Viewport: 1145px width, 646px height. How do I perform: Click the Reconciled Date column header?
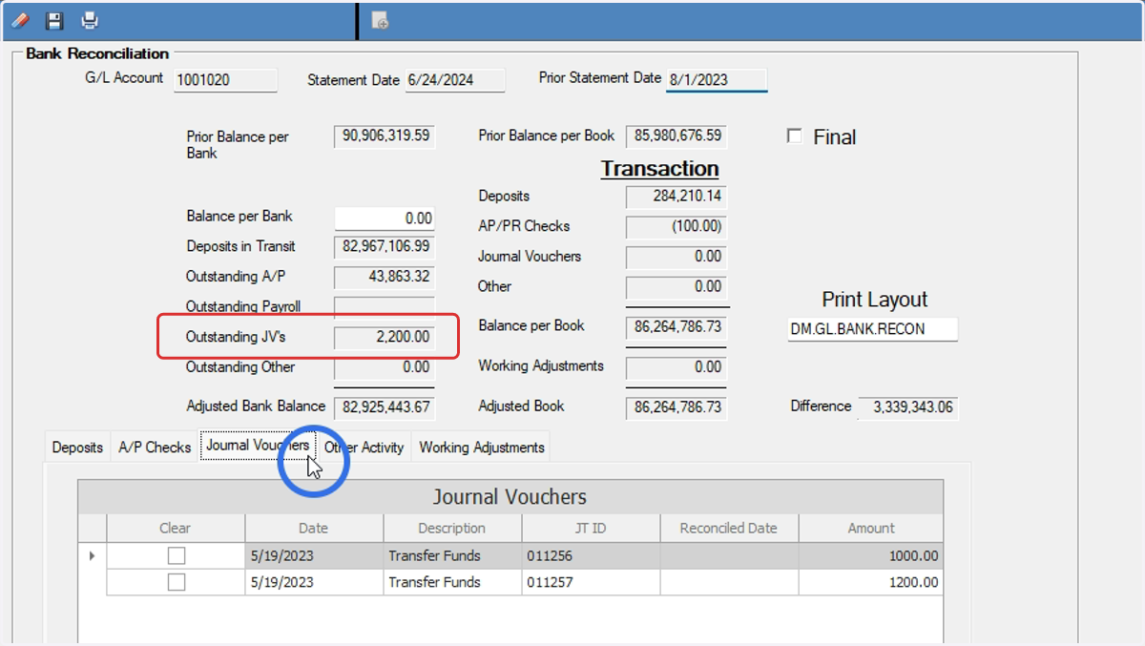coord(729,528)
